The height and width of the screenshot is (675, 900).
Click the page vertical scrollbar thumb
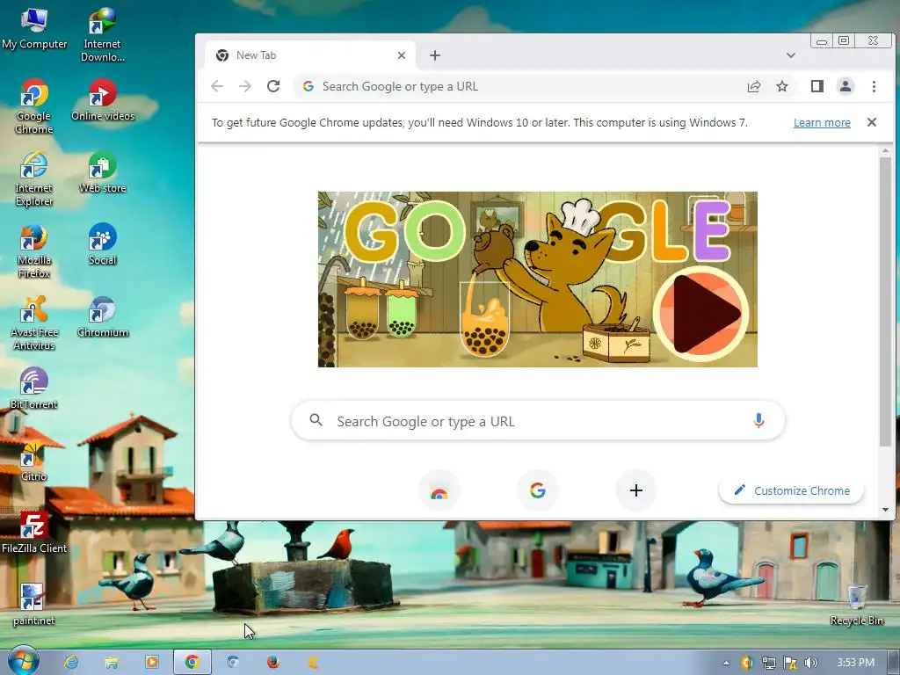[885, 301]
